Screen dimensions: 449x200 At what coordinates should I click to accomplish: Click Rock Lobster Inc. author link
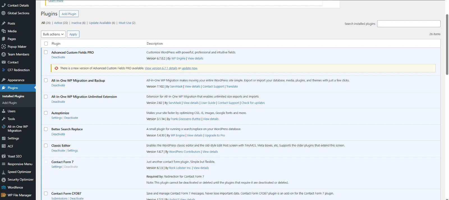[180, 168]
